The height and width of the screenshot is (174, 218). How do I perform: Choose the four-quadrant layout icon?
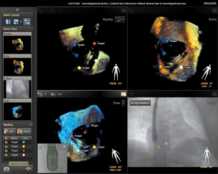tap(27, 22)
